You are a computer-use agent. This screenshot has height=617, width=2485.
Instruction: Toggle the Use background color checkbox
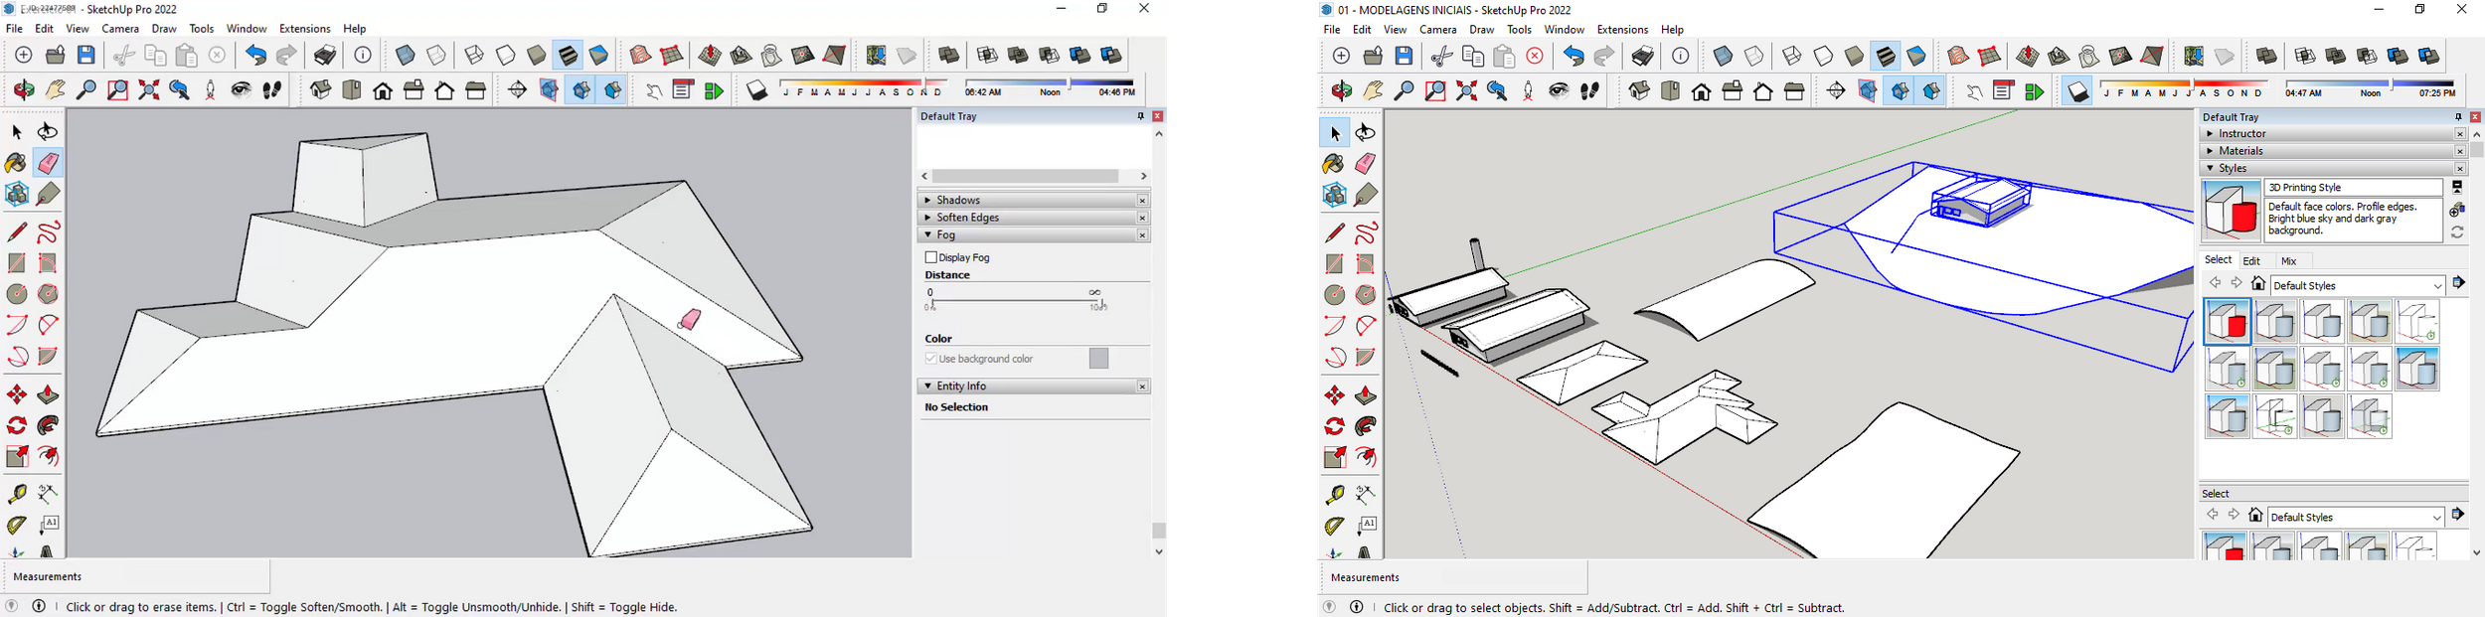(931, 359)
